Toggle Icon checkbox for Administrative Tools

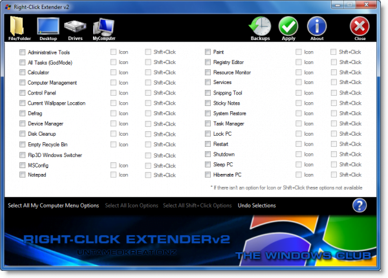113,52
